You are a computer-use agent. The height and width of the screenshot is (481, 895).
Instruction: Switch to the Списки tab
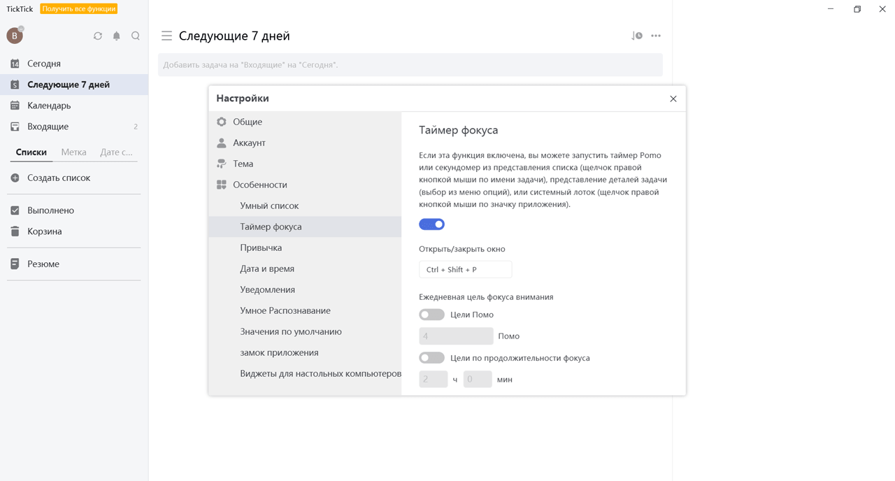point(31,152)
